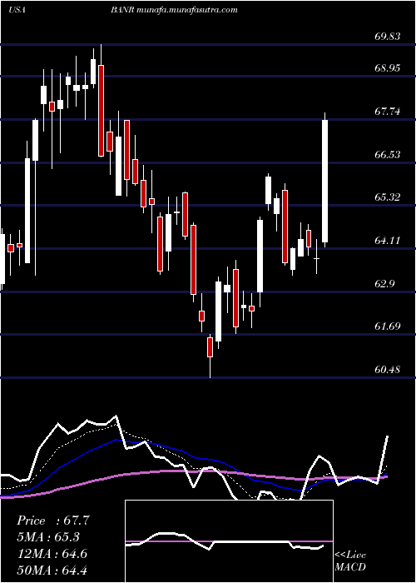Select the MACD inset chart panel
Image resolution: width=416 pixels, height=583 pixels.
[x=229, y=541]
